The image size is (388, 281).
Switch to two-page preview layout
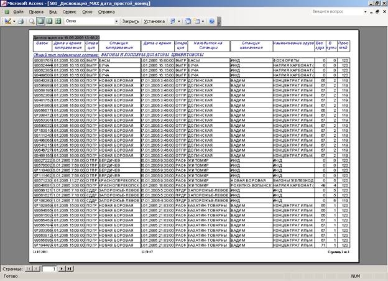tap(49, 21)
